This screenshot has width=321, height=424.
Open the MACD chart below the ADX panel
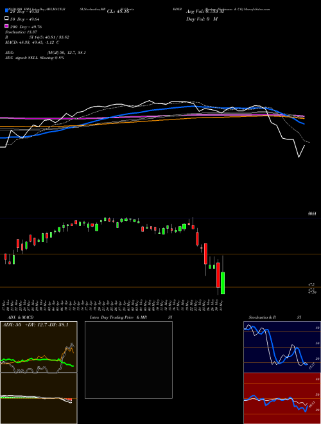[39, 398]
